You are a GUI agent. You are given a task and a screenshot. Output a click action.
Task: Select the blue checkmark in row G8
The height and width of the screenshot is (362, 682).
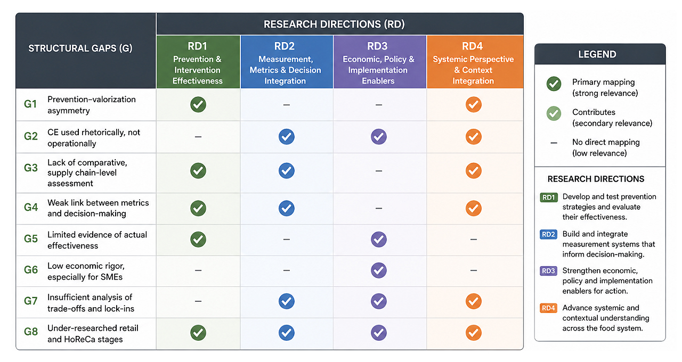(x=287, y=333)
